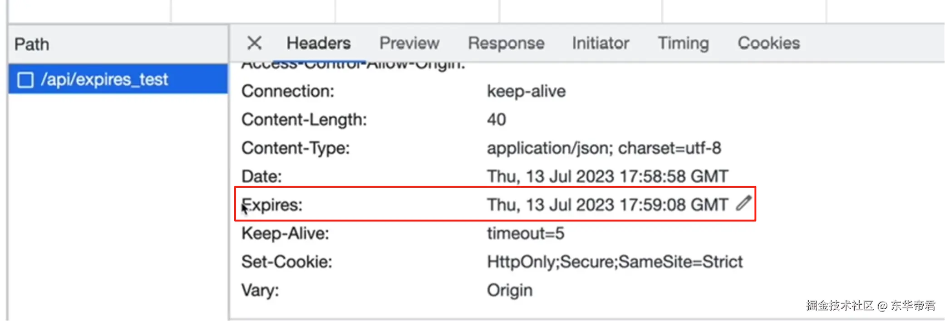Tick the checkbox next to /api/expires_test
Screen dimensions: 945x321
[x=25, y=80]
